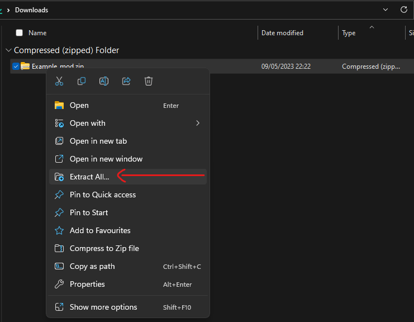Open the address bar history dropdown
Image resolution: width=414 pixels, height=322 pixels.
pos(386,10)
